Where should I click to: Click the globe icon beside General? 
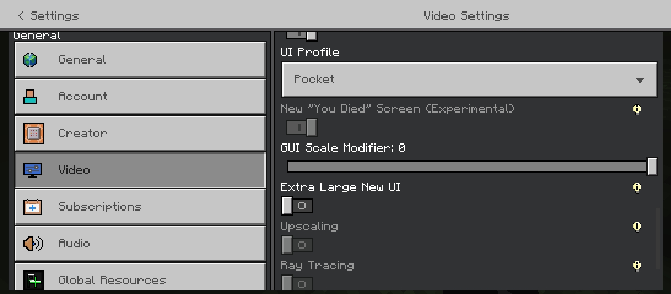[x=30, y=60]
